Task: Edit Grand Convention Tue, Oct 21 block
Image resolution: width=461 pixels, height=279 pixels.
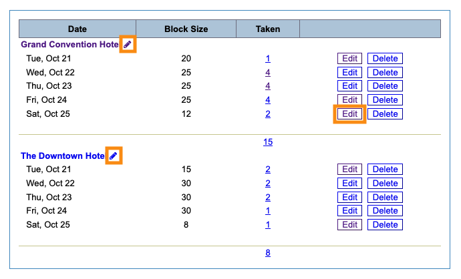Action: (350, 58)
